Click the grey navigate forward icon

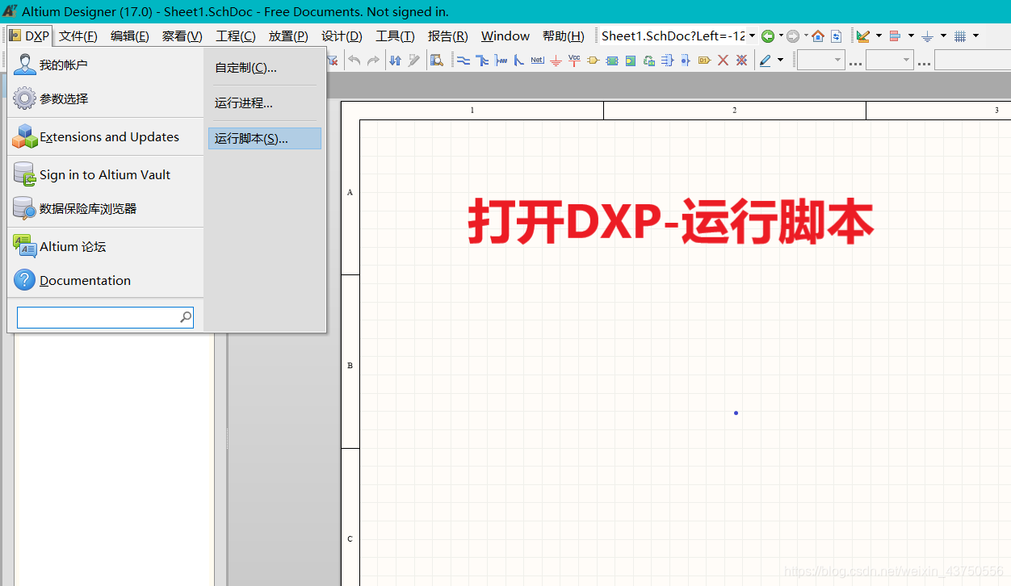click(793, 36)
